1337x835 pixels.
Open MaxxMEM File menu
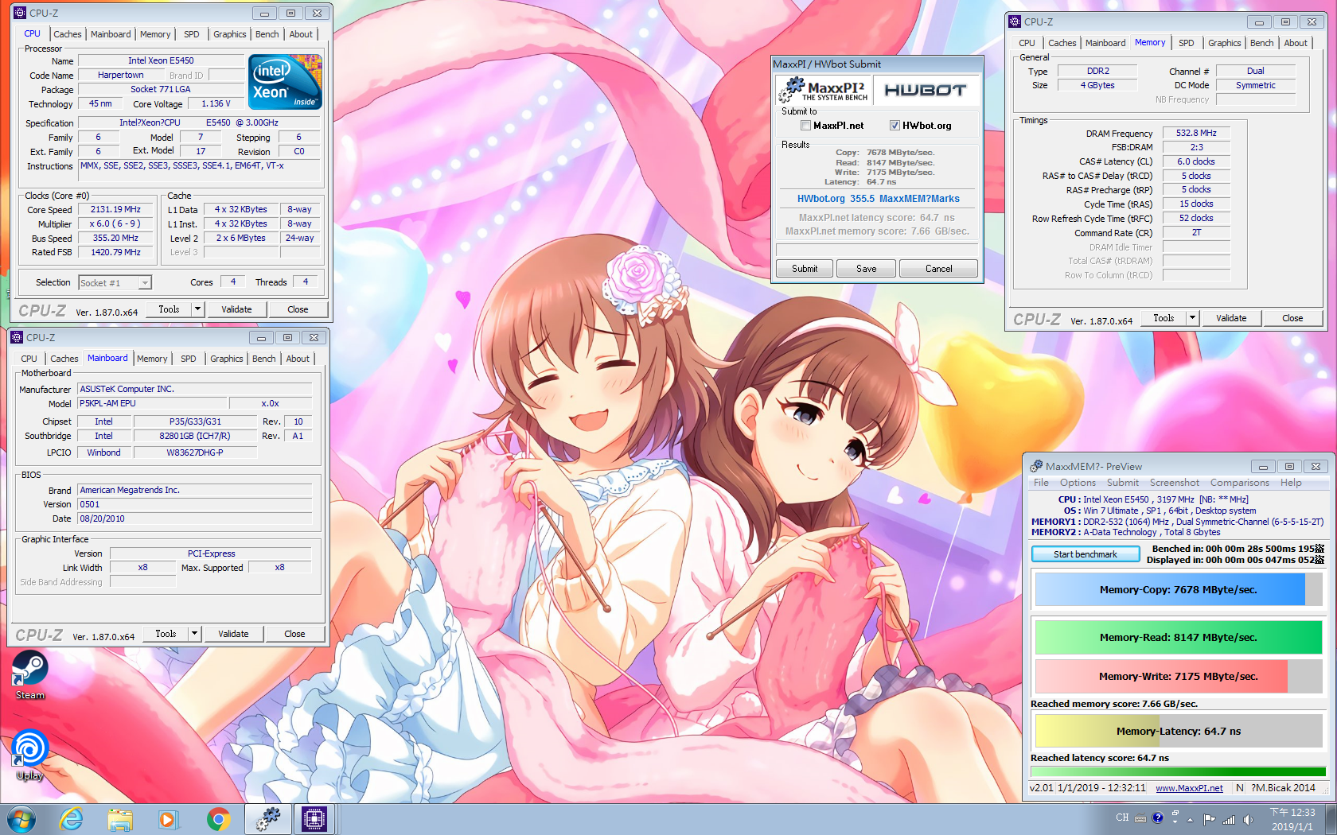tap(1041, 483)
